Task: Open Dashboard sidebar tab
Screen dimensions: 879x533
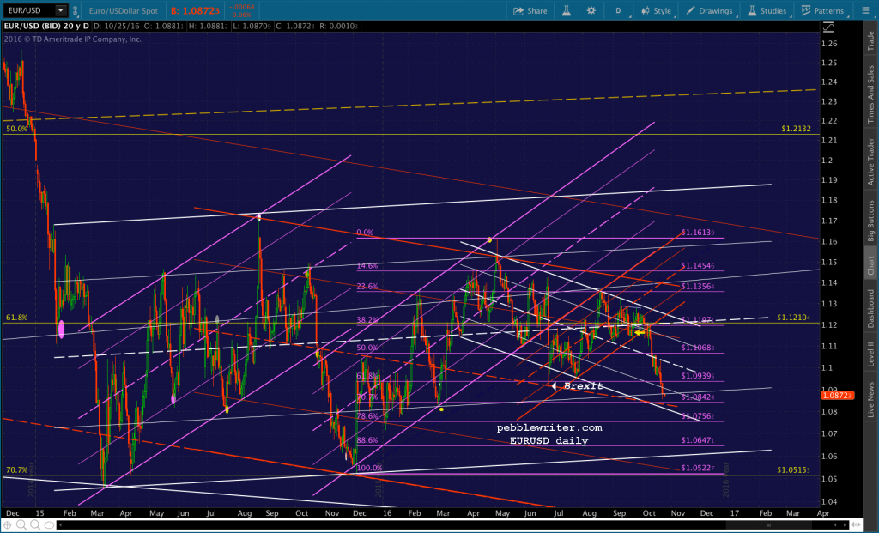Action: tap(871, 308)
